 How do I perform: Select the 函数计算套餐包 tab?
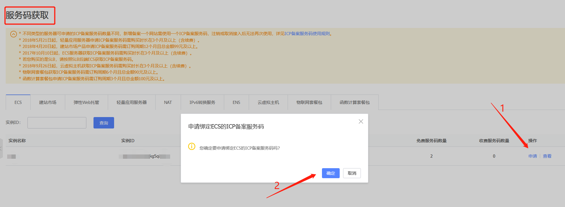tap(355, 102)
